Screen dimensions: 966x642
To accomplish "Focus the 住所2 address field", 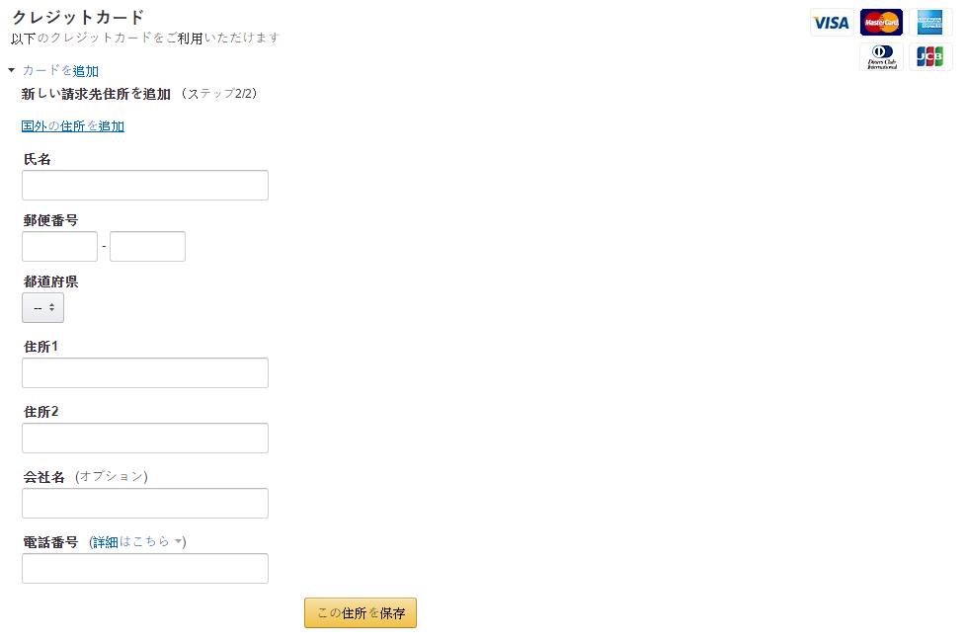I will tap(145, 439).
